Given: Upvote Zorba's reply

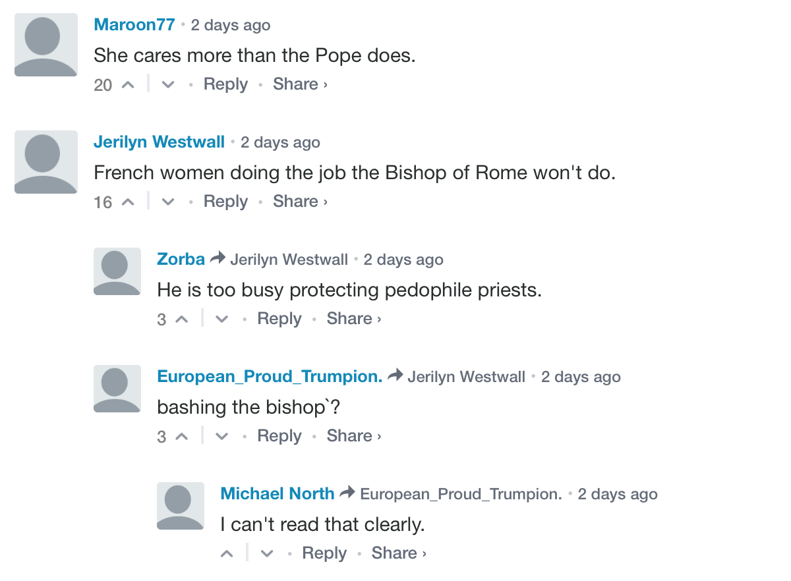Looking at the screenshot, I should click(x=182, y=319).
